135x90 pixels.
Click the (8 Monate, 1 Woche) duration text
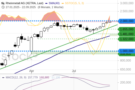pos(50,7)
